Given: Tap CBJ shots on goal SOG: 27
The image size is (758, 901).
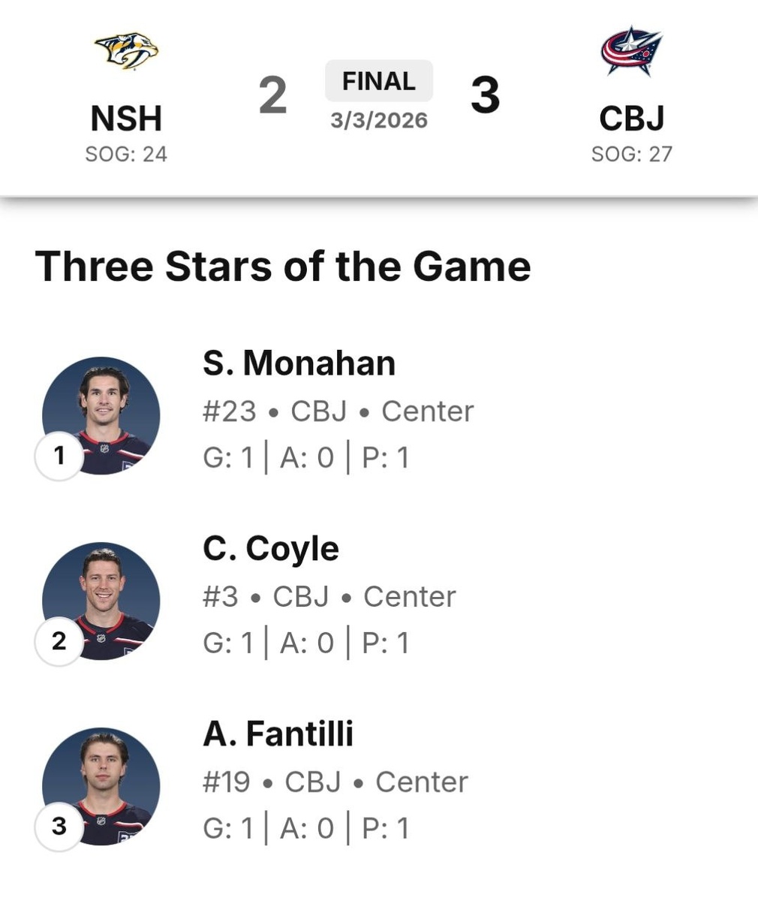Looking at the screenshot, I should point(631,154).
